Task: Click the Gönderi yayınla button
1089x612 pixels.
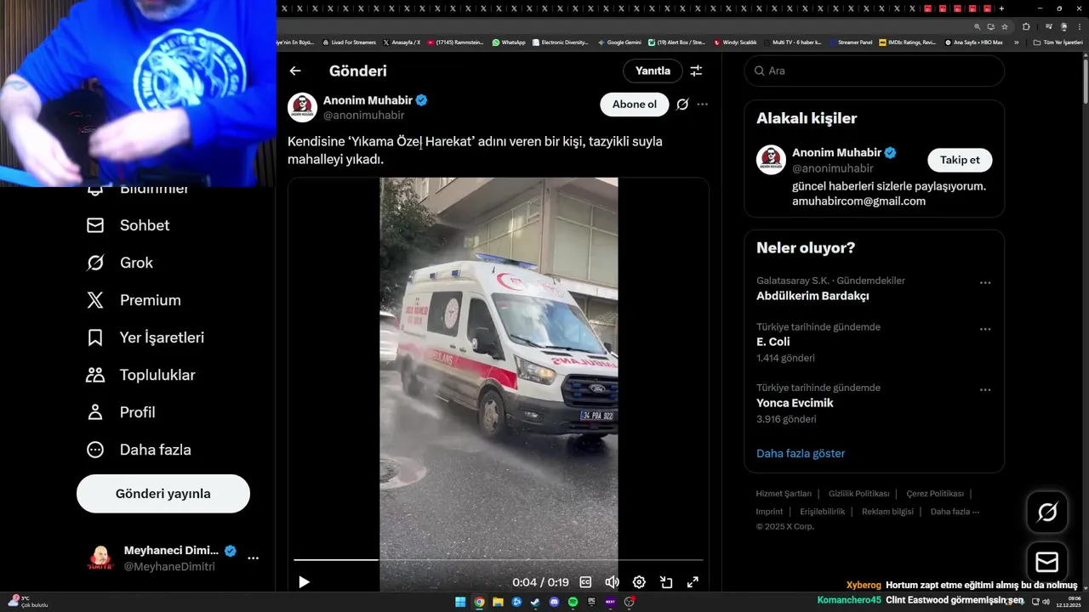Action: pyautogui.click(x=163, y=494)
